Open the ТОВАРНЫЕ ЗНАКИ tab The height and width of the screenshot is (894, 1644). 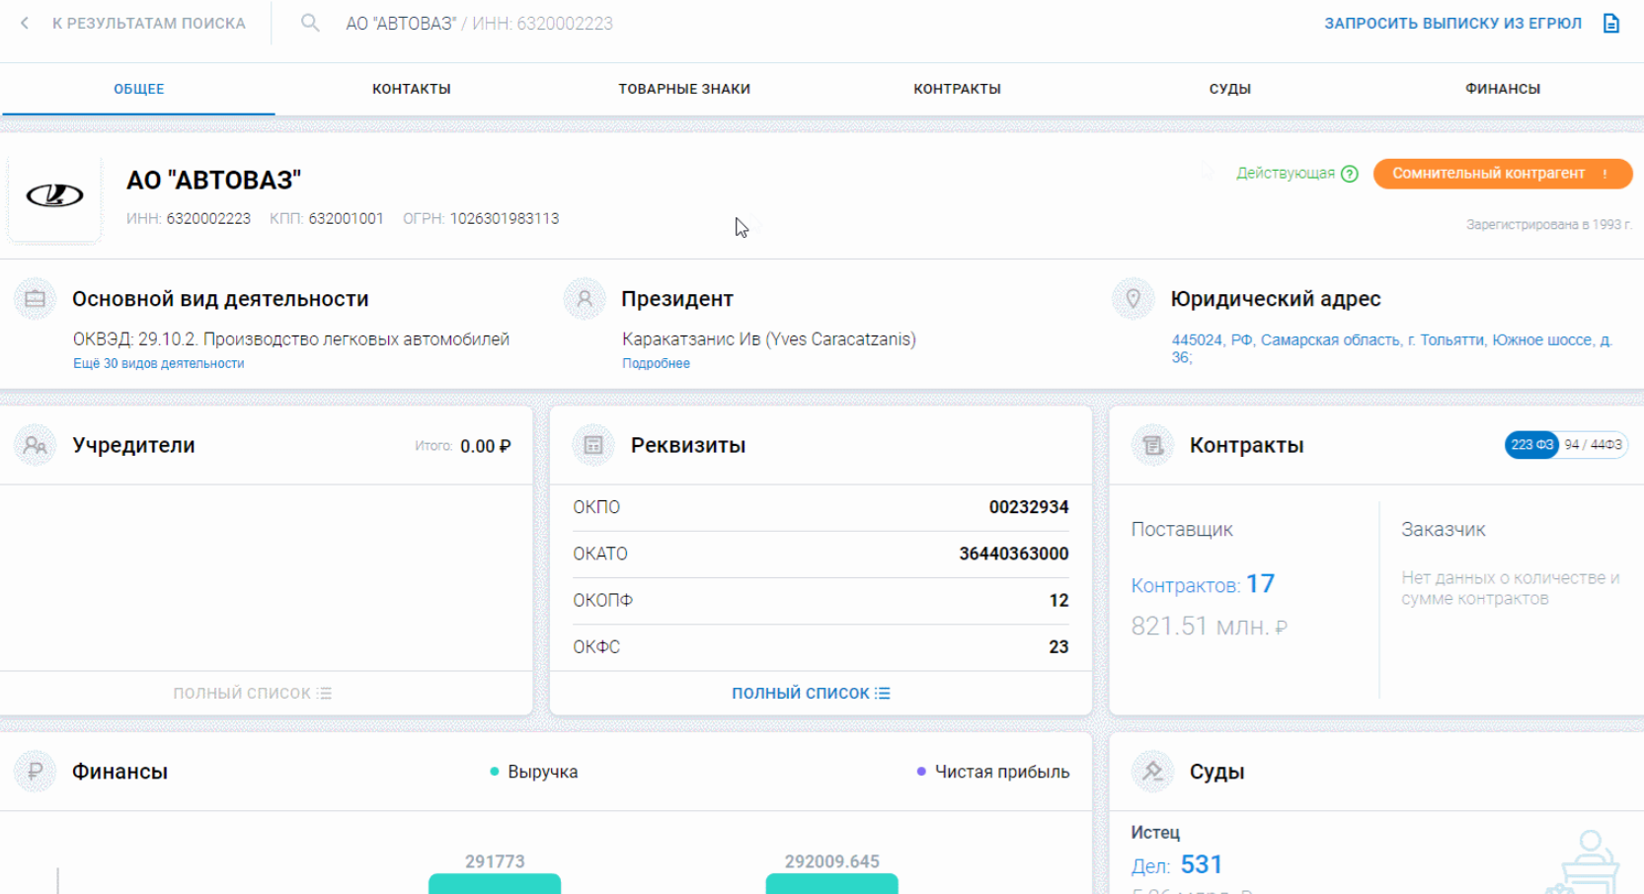click(x=684, y=88)
